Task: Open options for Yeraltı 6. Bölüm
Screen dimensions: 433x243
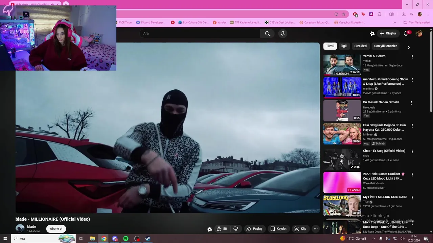Action: point(412,57)
